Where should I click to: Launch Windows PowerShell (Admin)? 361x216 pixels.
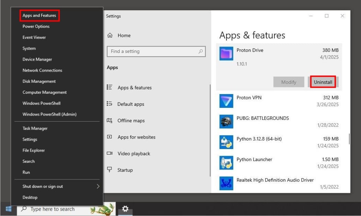pos(49,114)
